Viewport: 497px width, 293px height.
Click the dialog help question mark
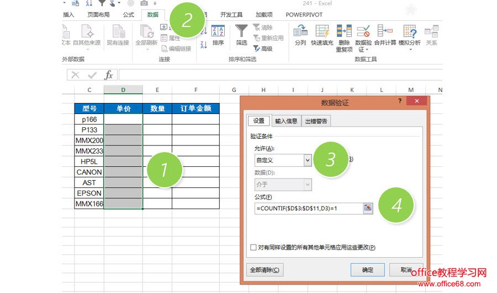(x=400, y=101)
